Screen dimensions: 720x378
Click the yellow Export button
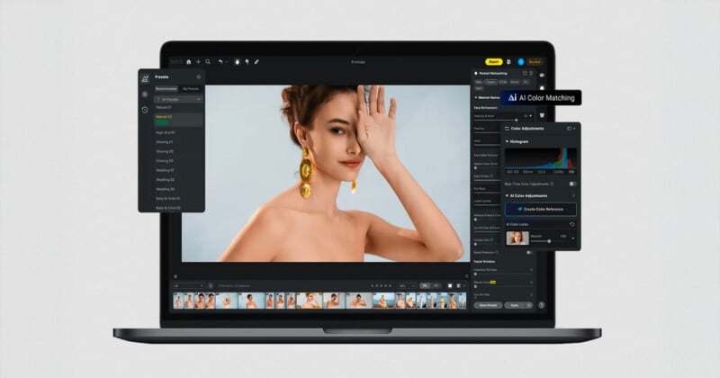[493, 62]
